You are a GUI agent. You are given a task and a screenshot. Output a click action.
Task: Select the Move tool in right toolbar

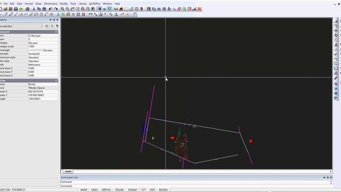(x=336, y=30)
